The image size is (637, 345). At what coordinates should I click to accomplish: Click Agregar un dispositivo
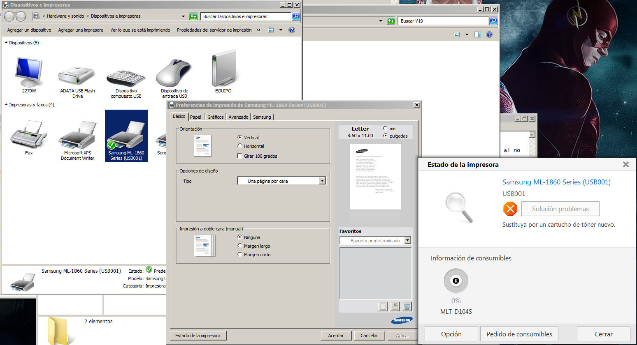pyautogui.click(x=29, y=30)
